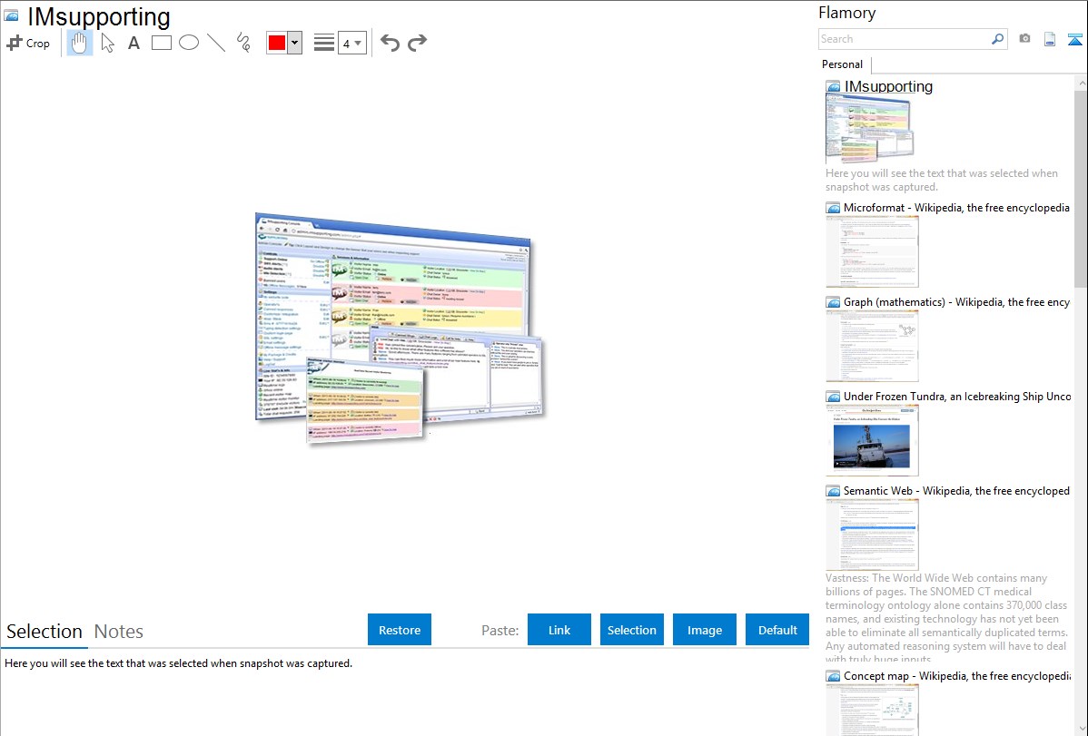Open the Selection tab
This screenshot has width=1088, height=736.
click(x=45, y=632)
